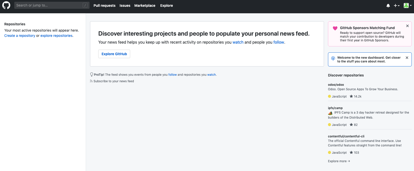414x171 pixels.
Task: Click the JavaScript language dot for odoo/odoo
Action: [329, 96]
